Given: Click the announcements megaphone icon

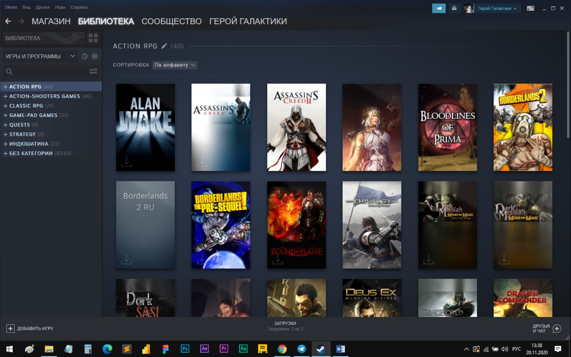Looking at the screenshot, I should pos(439,8).
